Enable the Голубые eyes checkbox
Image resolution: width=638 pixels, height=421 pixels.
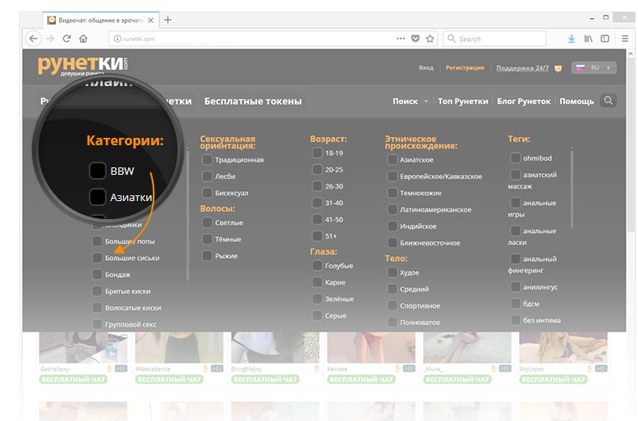tap(317, 266)
